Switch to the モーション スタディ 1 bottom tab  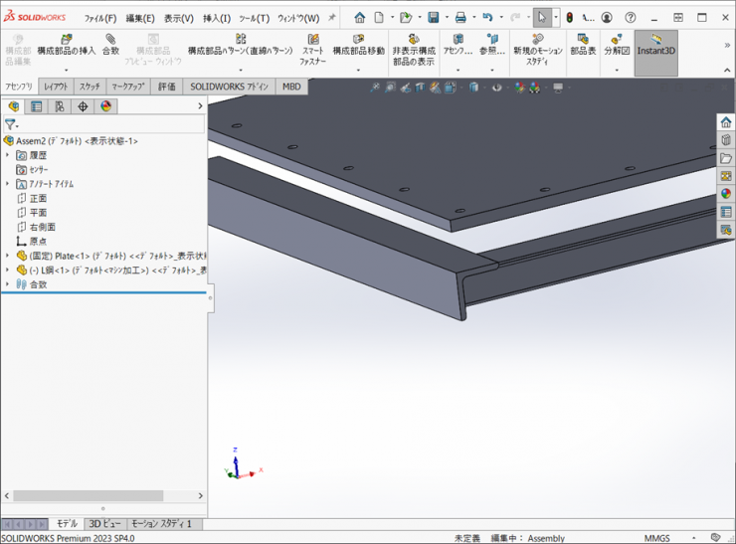tap(162, 523)
